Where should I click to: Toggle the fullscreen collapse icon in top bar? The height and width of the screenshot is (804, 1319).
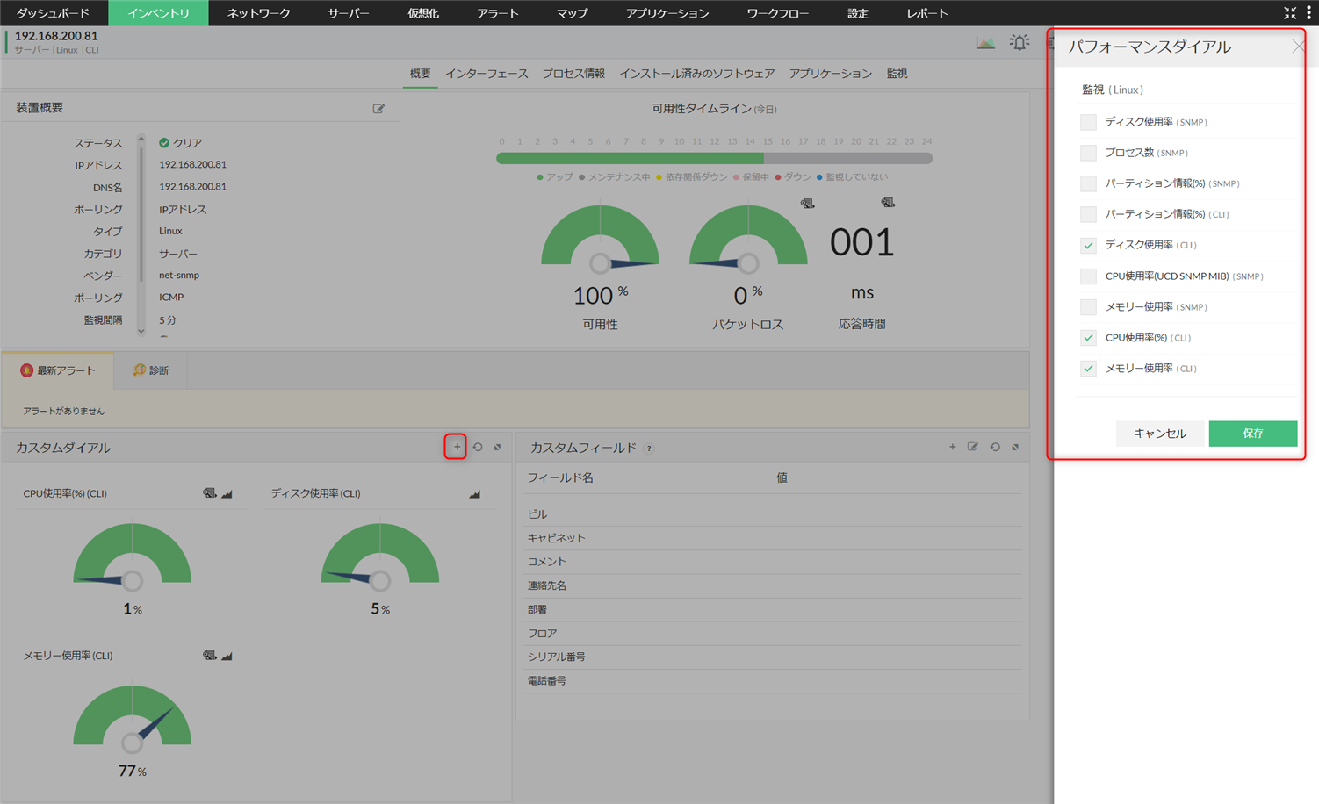coord(1289,12)
